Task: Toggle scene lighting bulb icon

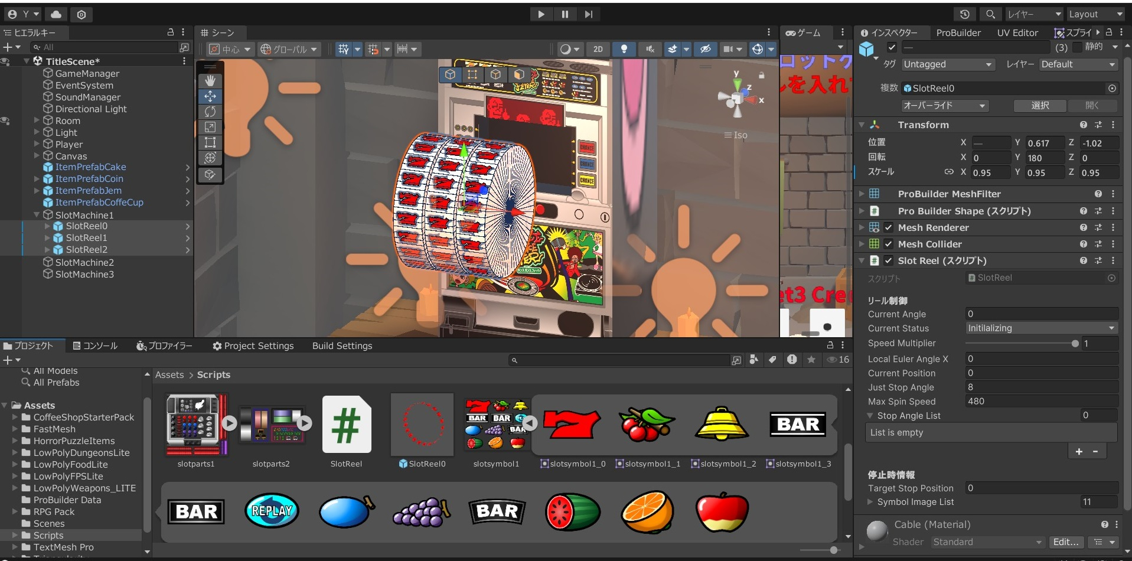Action: [x=624, y=49]
